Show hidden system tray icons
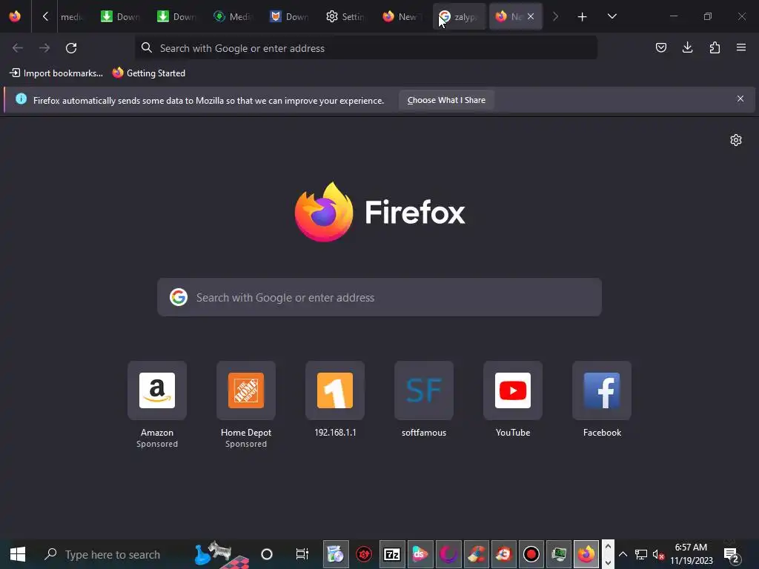Viewport: 759px width, 569px height. pos(623,554)
